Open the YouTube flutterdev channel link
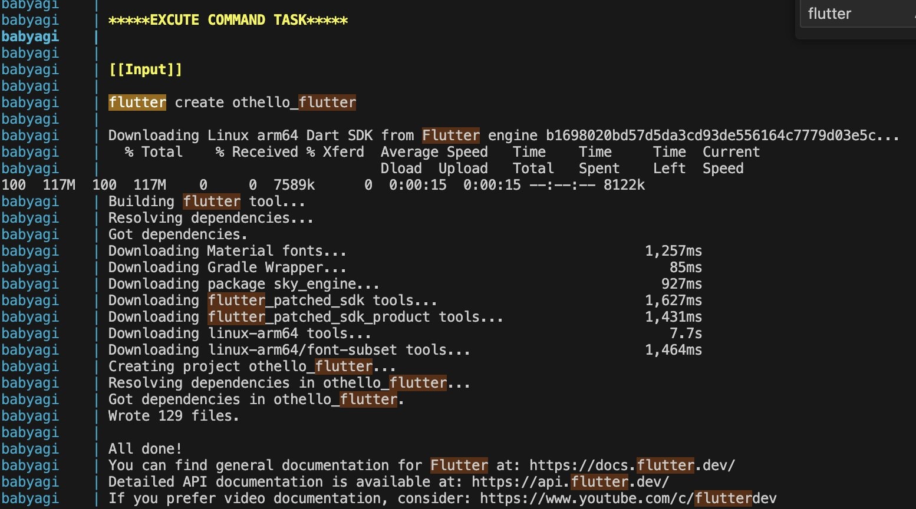Image resolution: width=916 pixels, height=509 pixels. click(x=628, y=498)
